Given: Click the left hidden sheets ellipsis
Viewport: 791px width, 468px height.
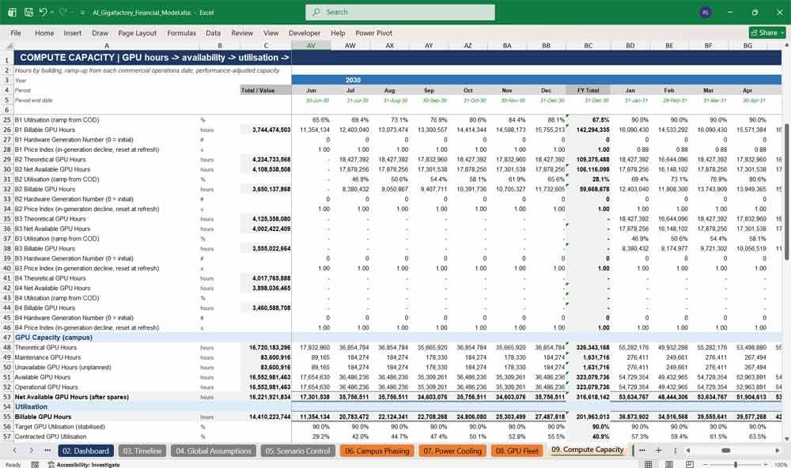Looking at the screenshot, I should [47, 451].
